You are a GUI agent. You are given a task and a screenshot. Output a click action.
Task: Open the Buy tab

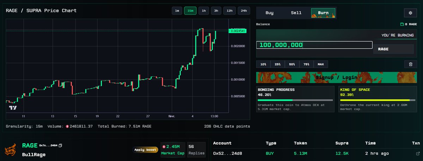pos(270,13)
